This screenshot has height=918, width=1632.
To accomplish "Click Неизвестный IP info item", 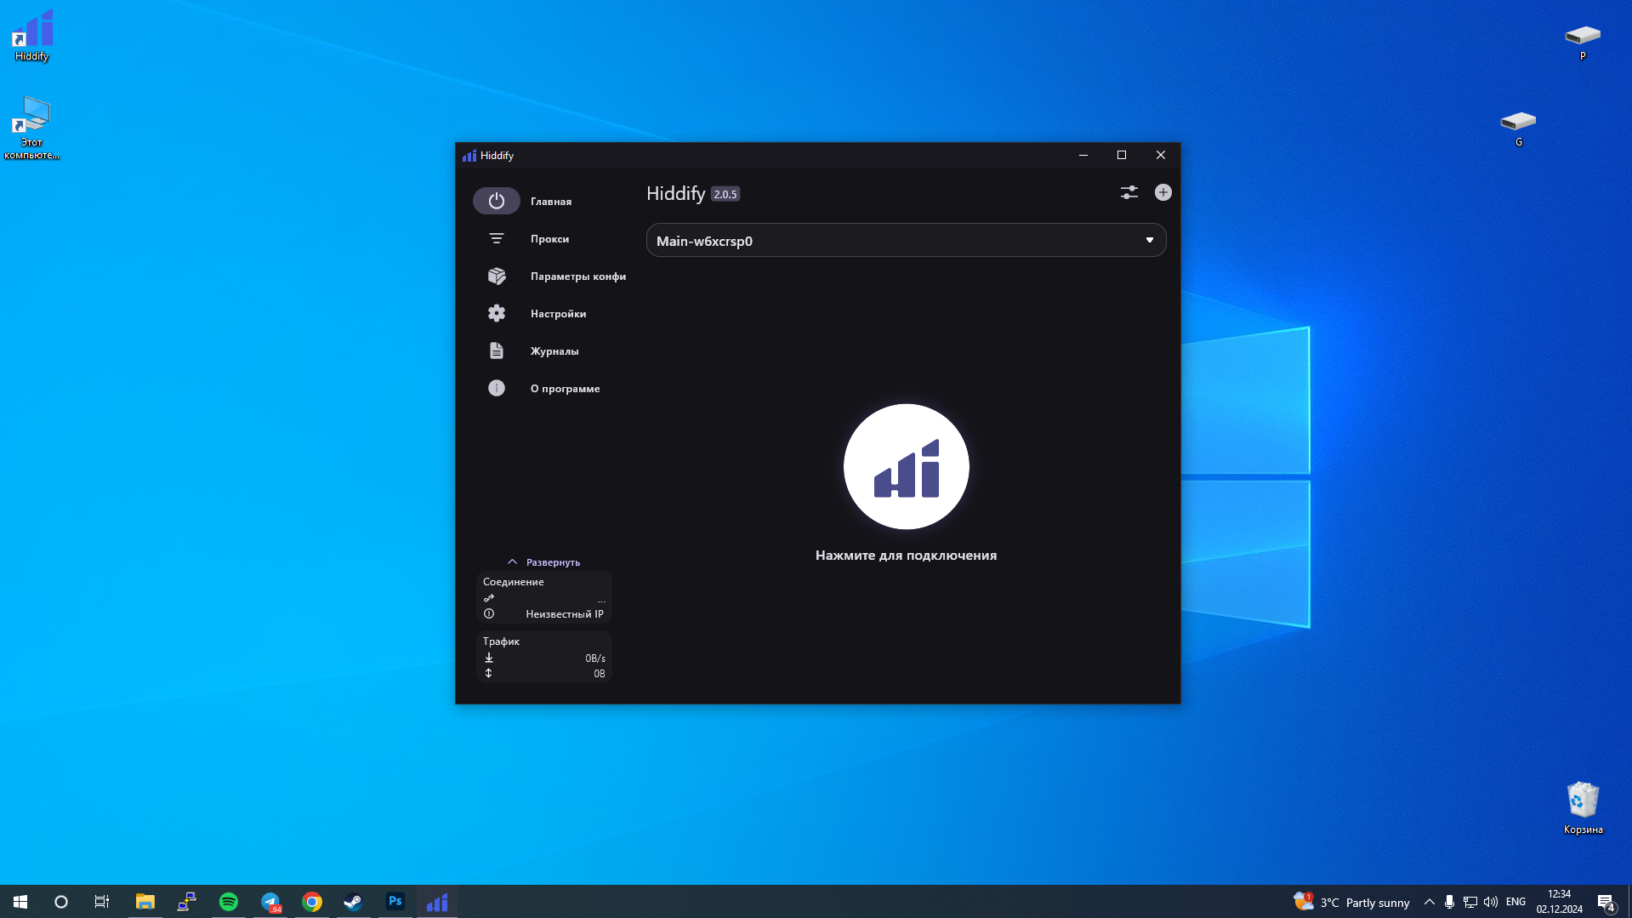I will pos(543,614).
